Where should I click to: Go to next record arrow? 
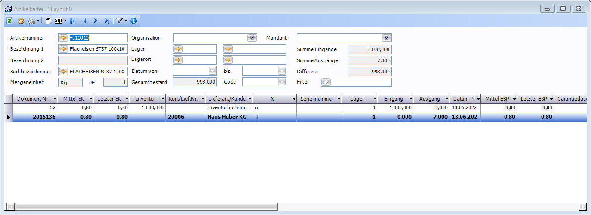(95, 21)
